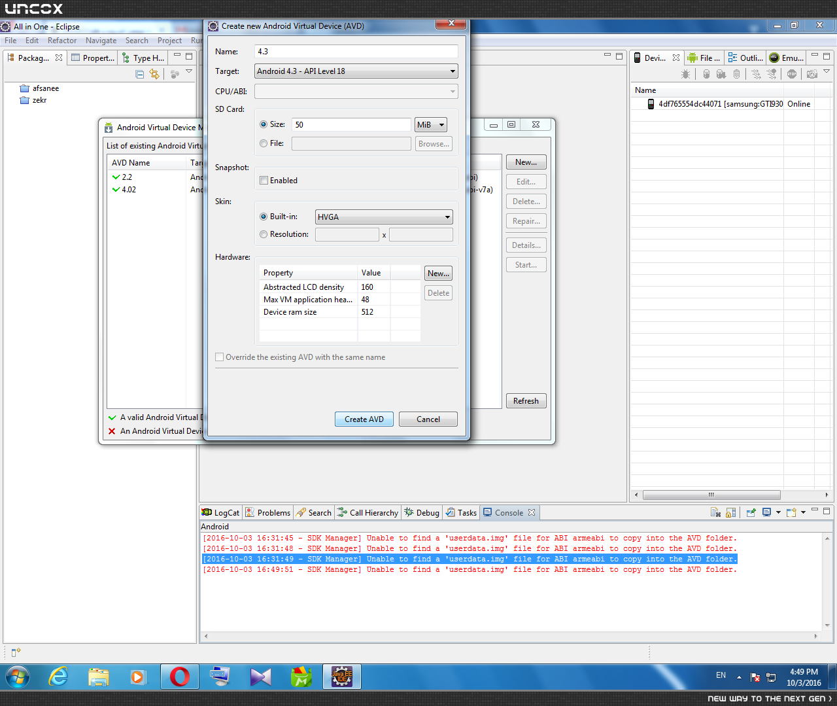Viewport: 837px width, 706px height.
Task: Click Samsung device phone icon in Devices list
Action: tap(651, 104)
